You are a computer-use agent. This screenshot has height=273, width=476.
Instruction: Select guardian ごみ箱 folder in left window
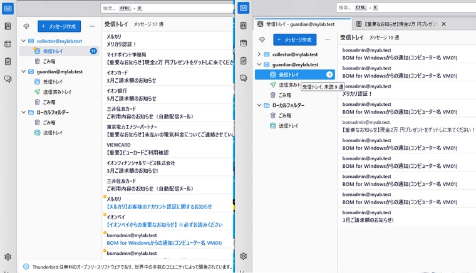(x=59, y=102)
